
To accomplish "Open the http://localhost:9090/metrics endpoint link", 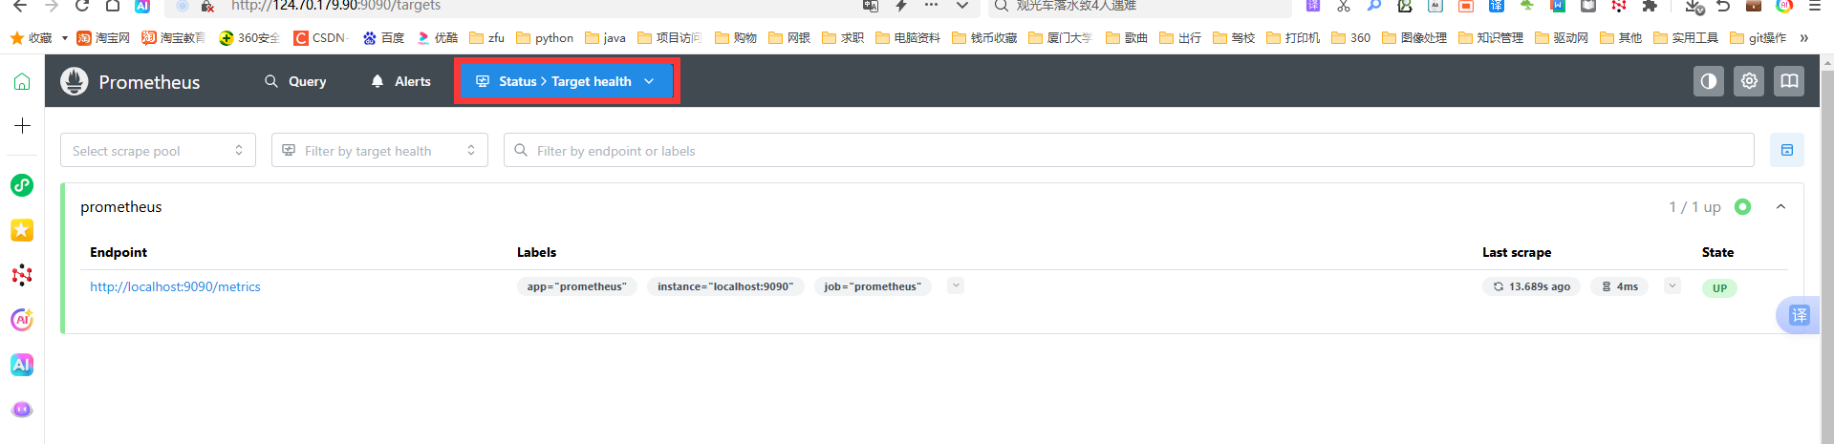I will pos(175,286).
